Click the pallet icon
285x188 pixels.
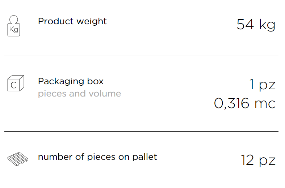click(18, 159)
